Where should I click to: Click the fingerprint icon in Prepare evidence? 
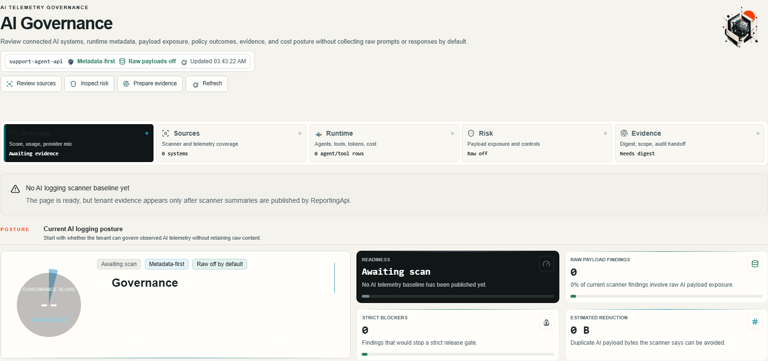(x=126, y=84)
